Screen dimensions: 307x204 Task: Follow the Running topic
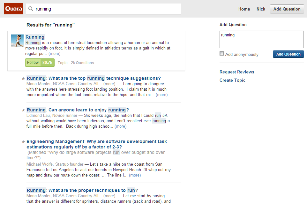tap(33, 63)
